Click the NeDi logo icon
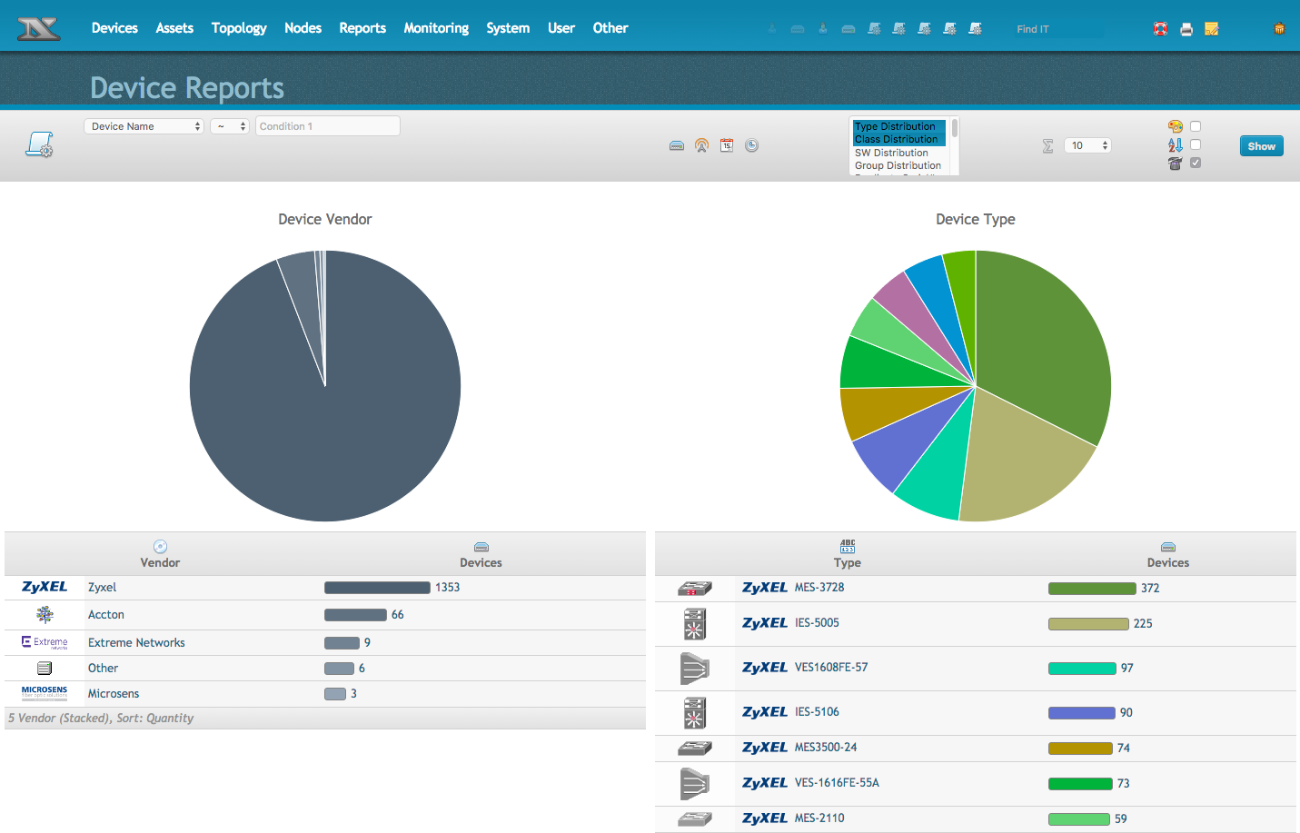Image resolution: width=1300 pixels, height=833 pixels. tap(39, 28)
